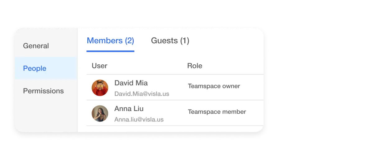373x159 pixels.
Task: Go to Permissions in sidebar
Action: click(44, 91)
